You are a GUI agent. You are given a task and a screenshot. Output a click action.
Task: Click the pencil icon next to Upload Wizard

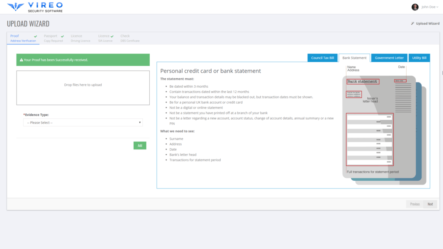[x=412, y=23]
